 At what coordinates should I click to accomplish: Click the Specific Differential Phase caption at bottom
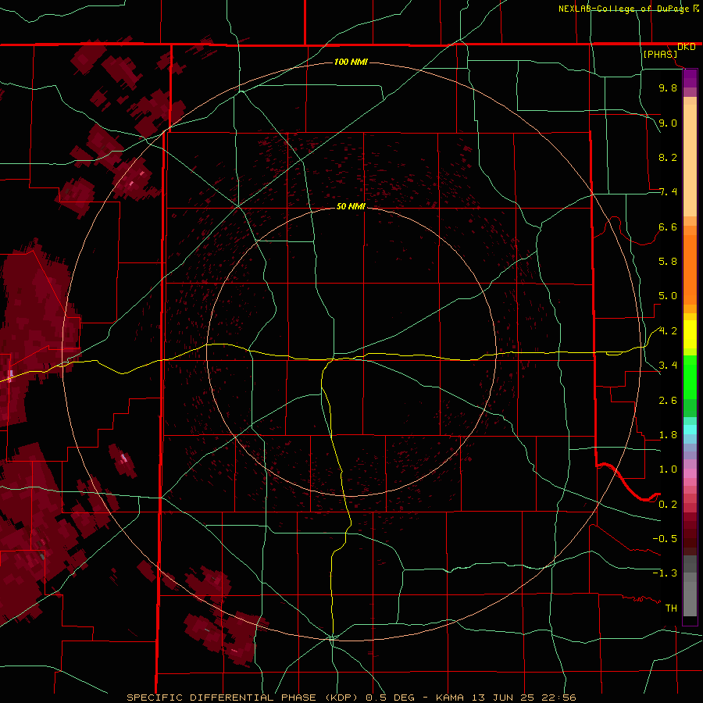click(351, 698)
